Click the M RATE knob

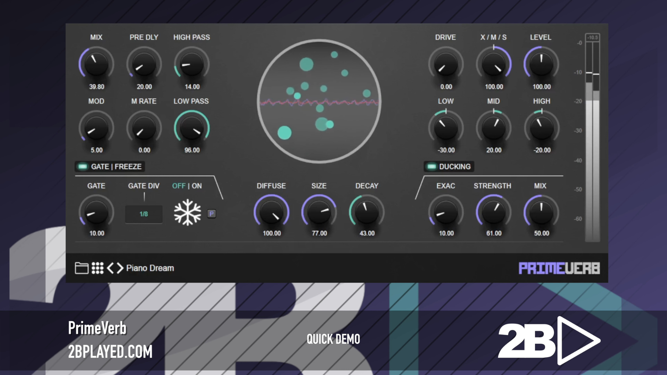point(144,128)
